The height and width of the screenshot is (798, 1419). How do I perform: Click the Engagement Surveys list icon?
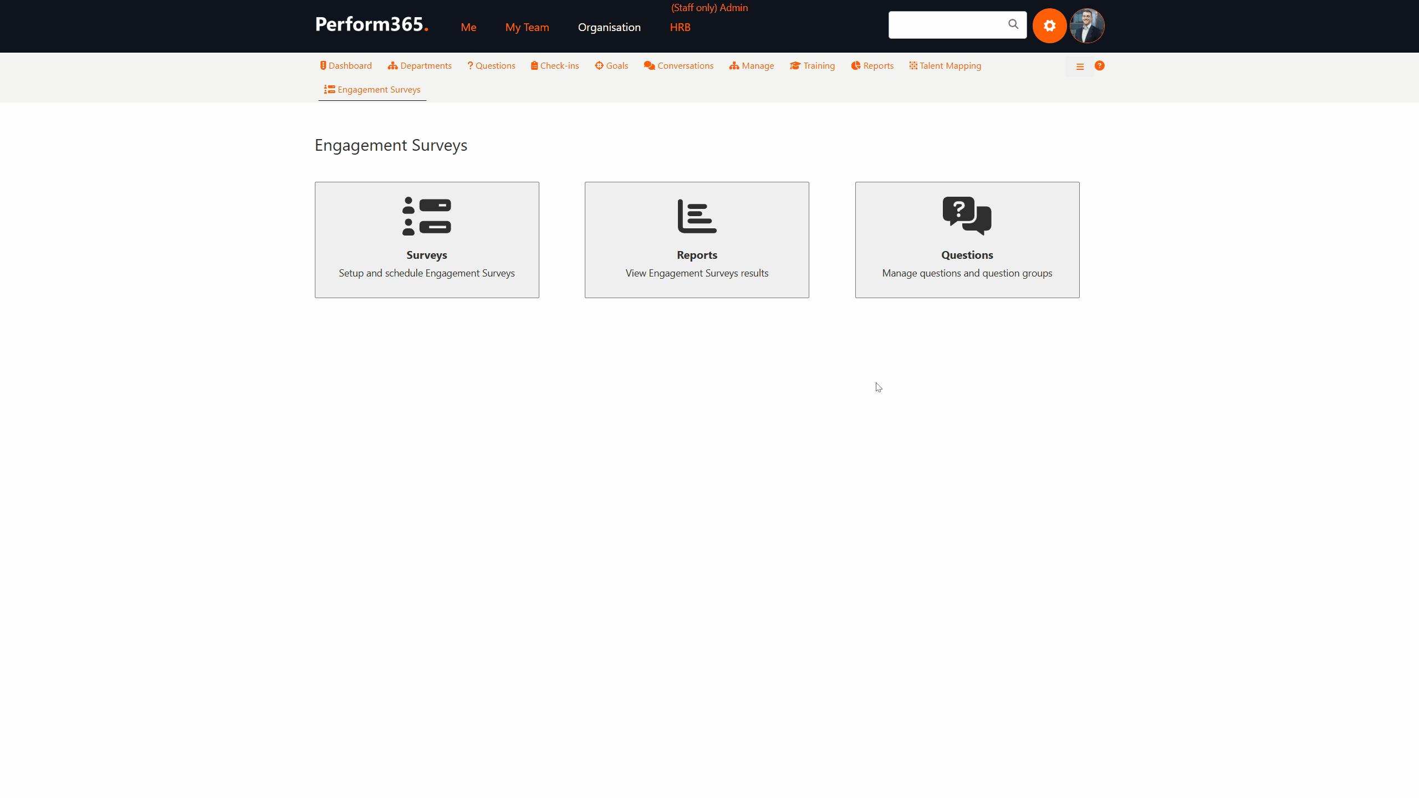[x=329, y=90]
